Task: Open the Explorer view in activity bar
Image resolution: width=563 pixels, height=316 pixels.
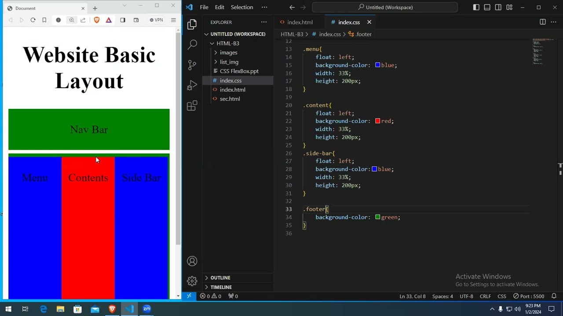Action: [x=192, y=25]
